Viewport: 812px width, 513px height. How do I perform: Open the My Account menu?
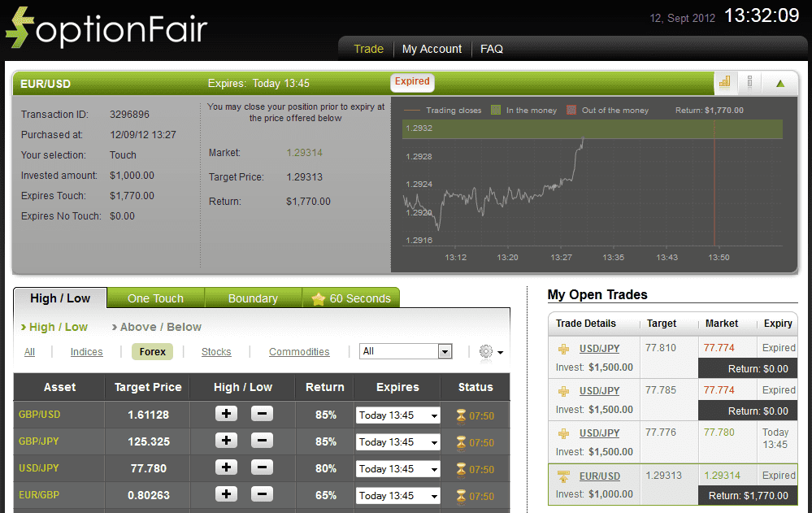432,49
